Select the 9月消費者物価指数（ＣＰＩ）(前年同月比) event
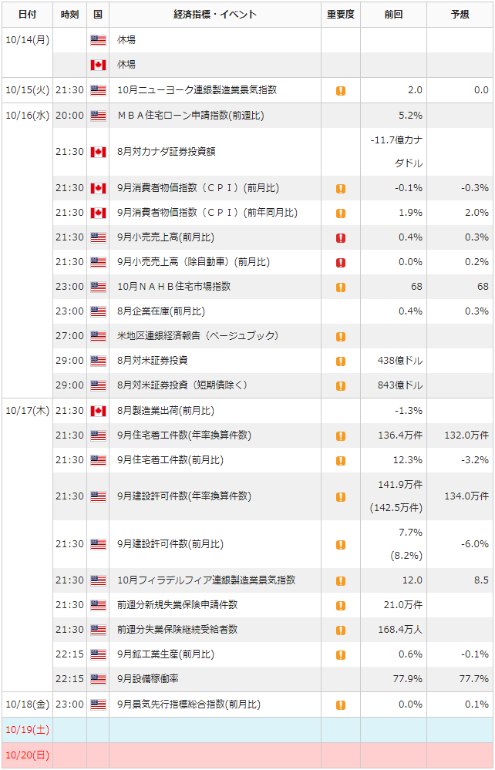Screen dimensions: 495x770 pos(207,213)
